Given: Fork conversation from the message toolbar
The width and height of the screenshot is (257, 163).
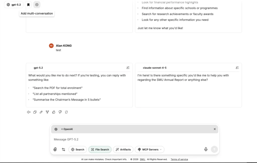Looking at the screenshot, I should click(47, 112).
